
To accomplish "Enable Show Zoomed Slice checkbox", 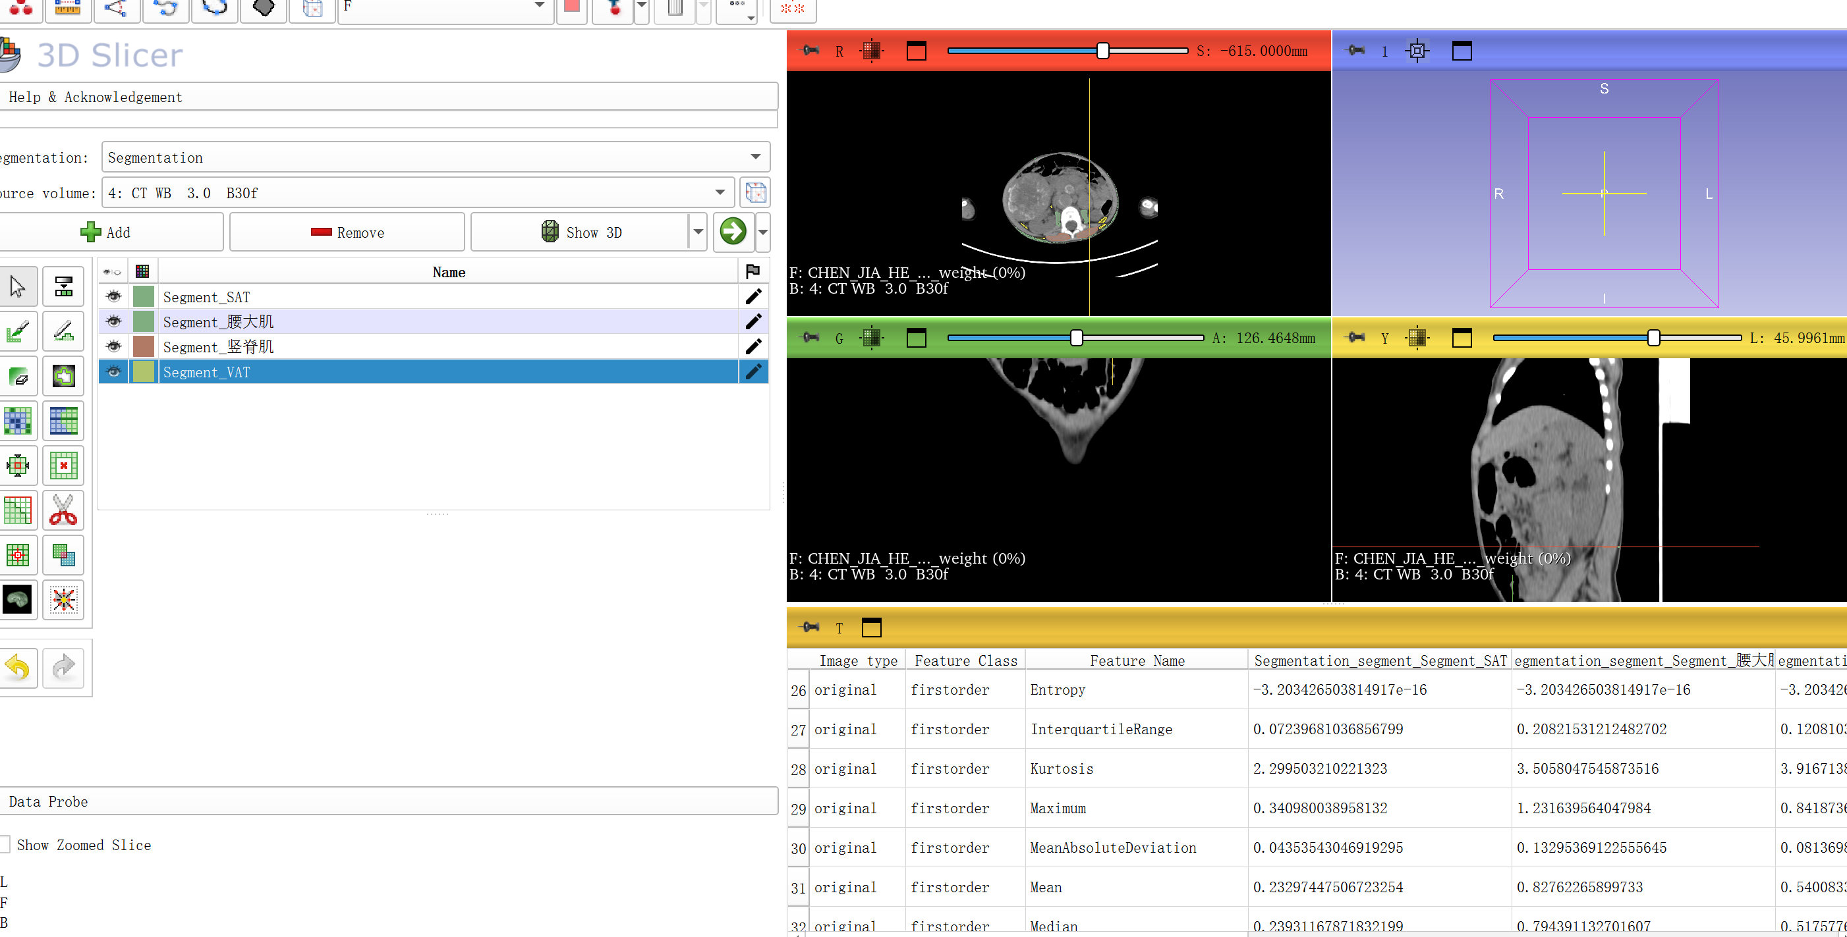I will coord(5,845).
